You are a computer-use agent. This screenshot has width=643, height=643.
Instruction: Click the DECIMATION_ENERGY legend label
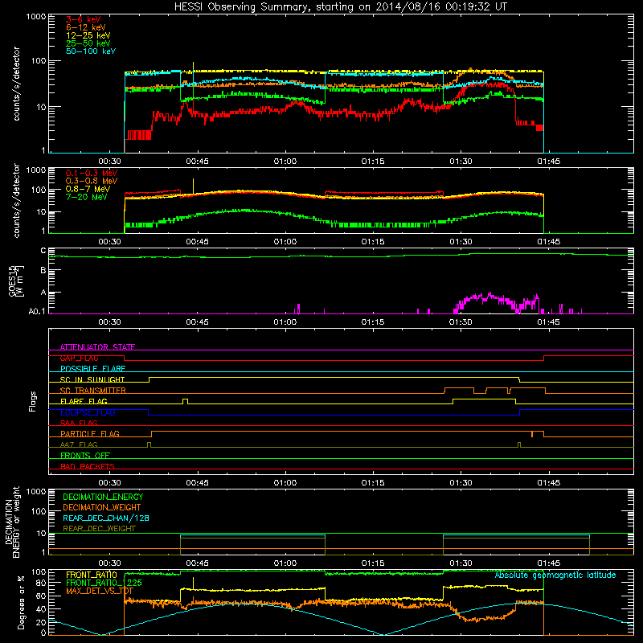pyautogui.click(x=103, y=497)
